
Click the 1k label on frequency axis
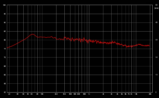[89, 94]
